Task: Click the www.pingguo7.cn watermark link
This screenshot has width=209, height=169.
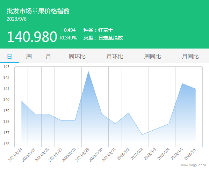Action: 193,165
